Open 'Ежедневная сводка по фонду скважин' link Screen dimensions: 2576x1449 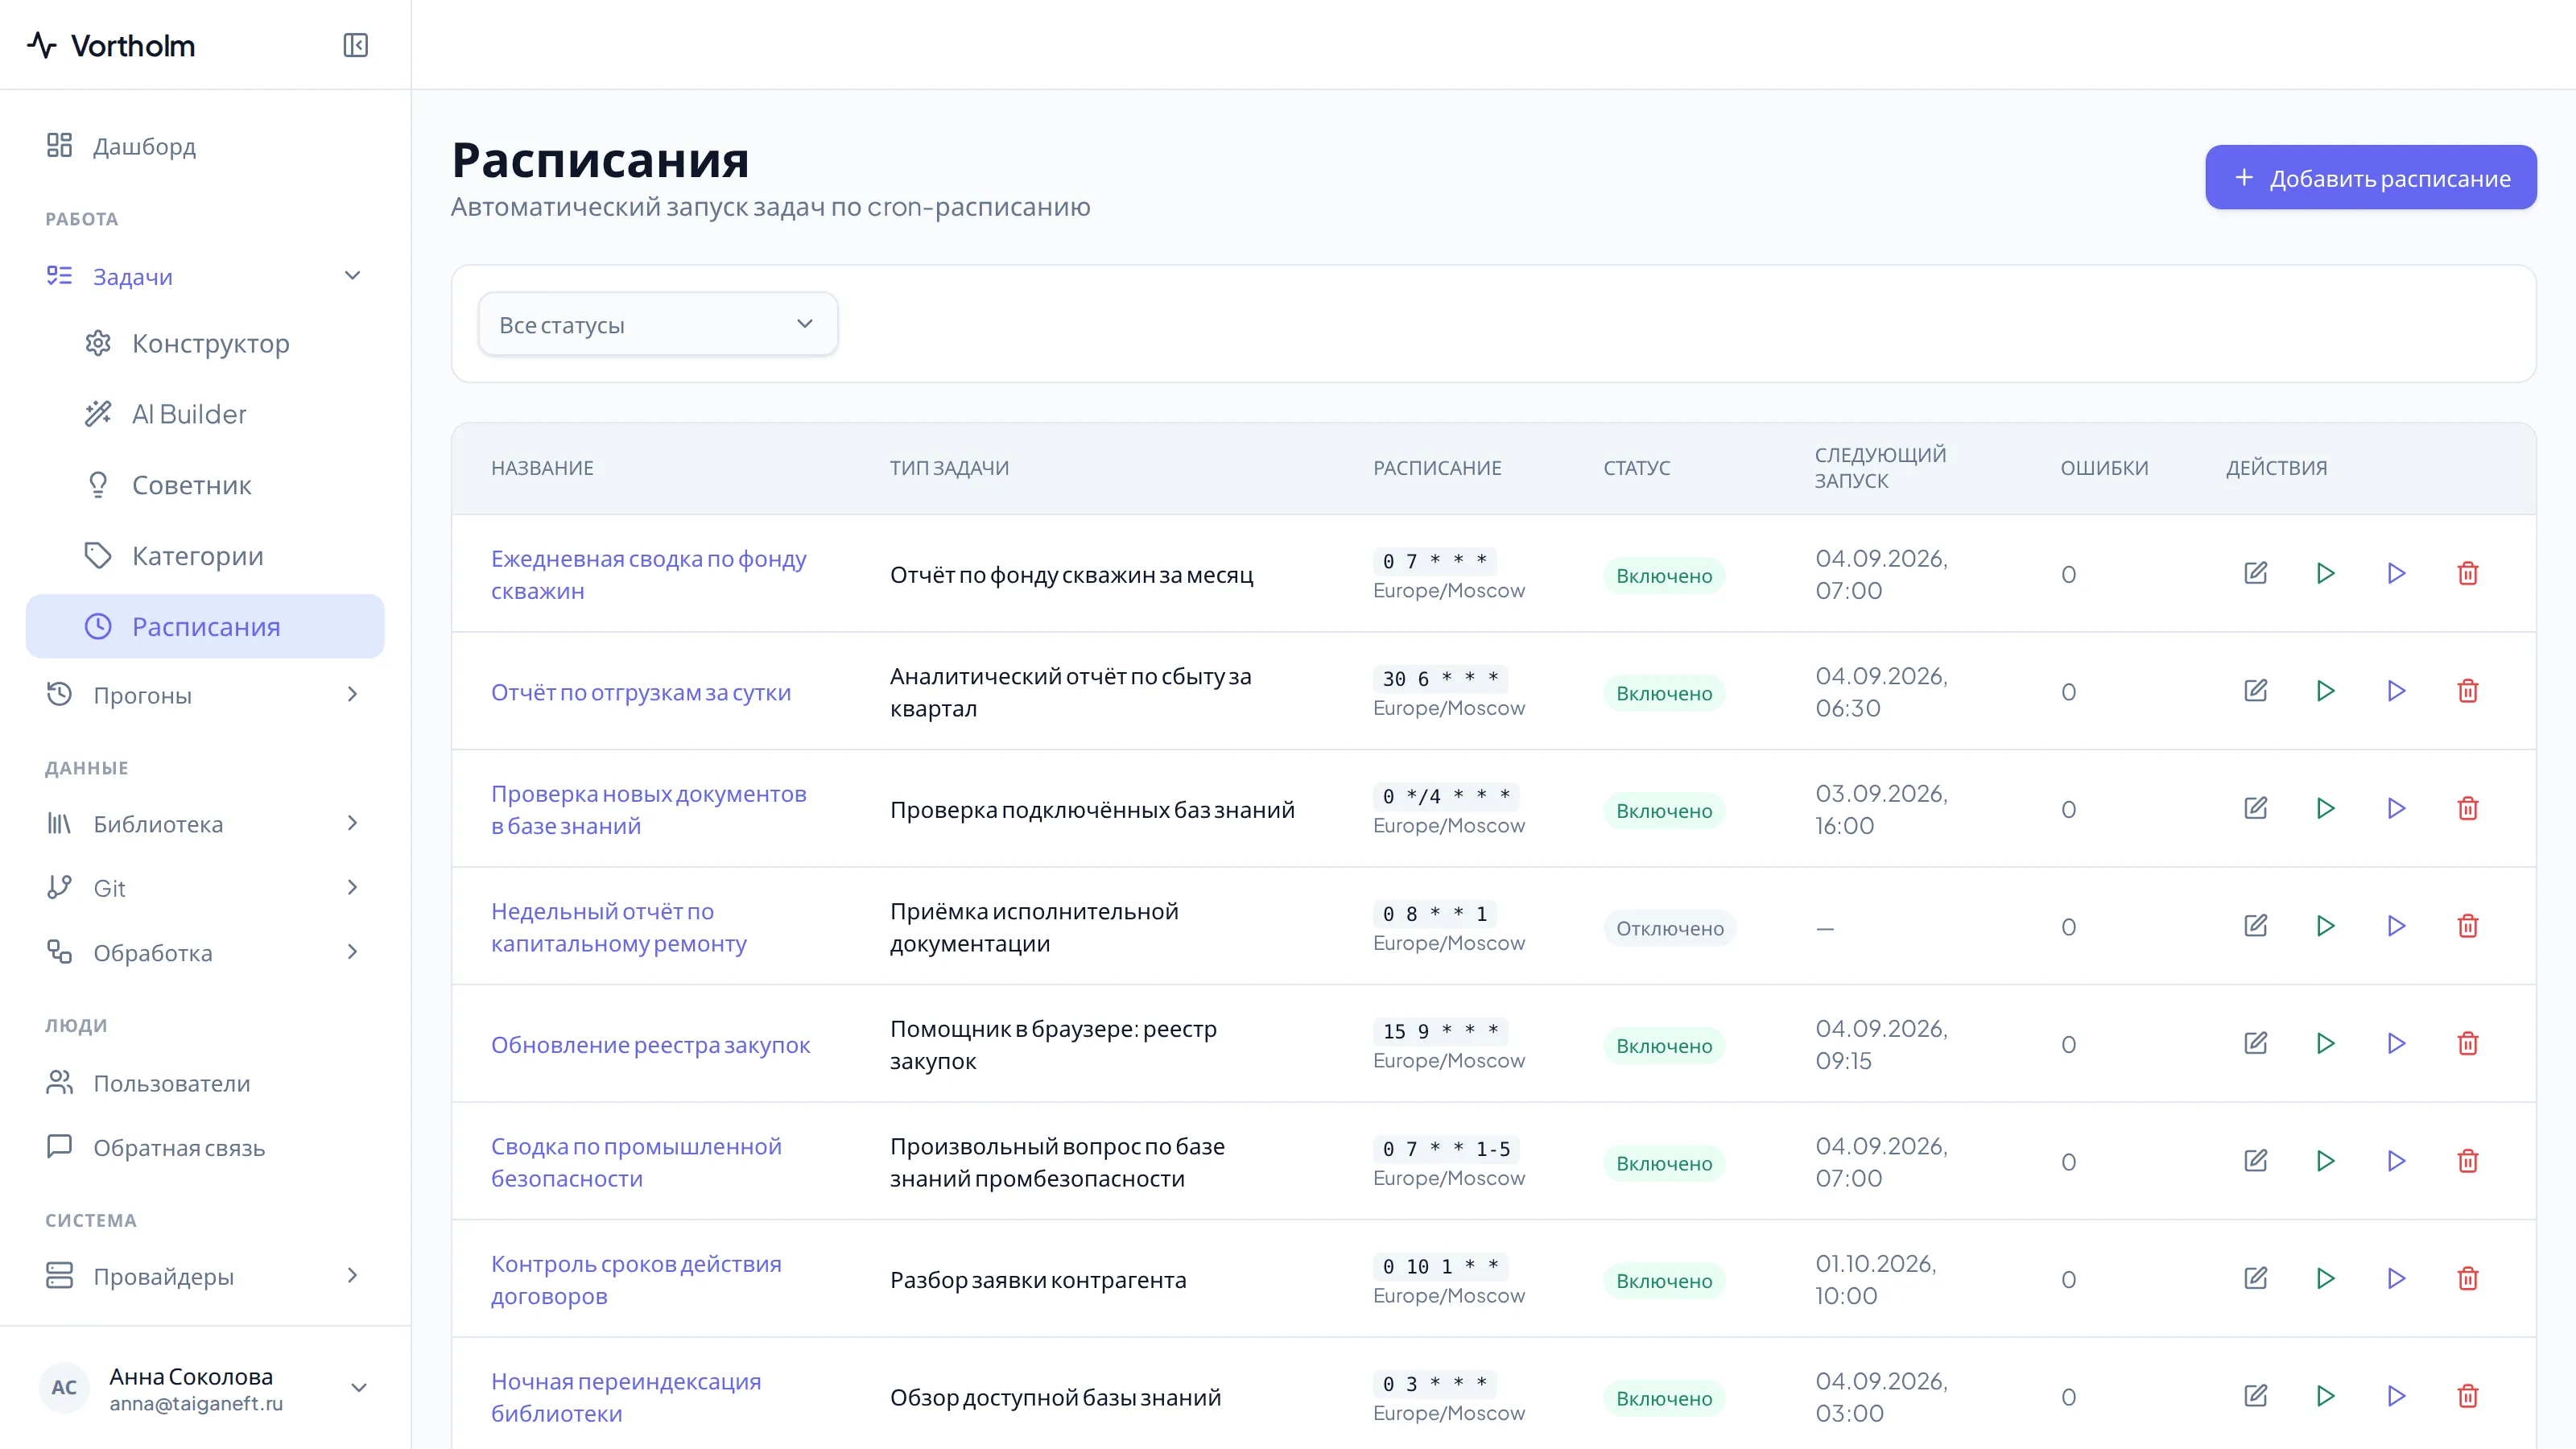coord(648,574)
